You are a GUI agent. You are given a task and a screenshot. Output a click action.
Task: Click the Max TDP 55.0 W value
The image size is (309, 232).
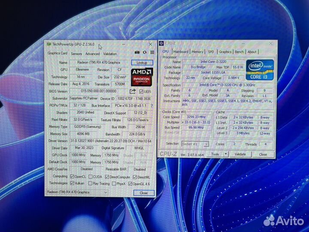coord(238,67)
